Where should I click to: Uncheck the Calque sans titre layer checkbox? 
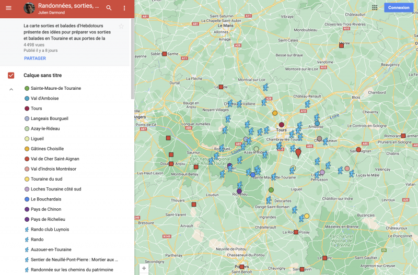pos(11,76)
